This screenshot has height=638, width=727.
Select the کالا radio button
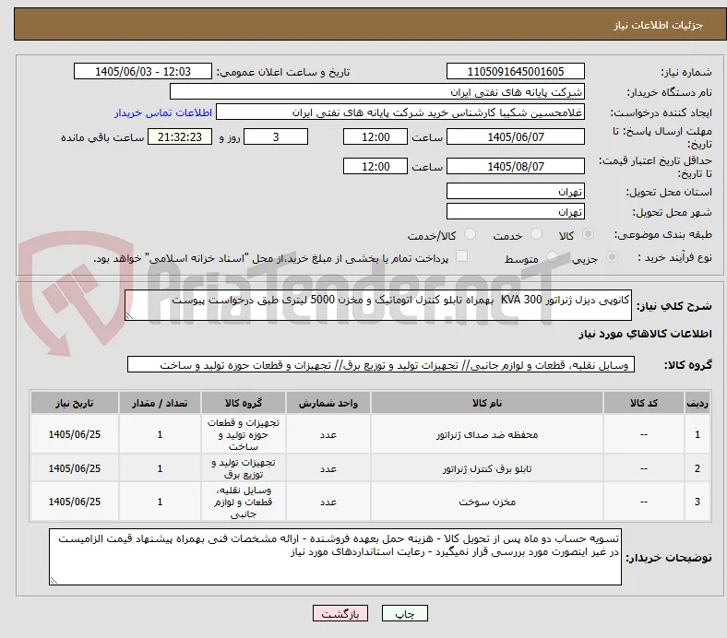coord(588,234)
